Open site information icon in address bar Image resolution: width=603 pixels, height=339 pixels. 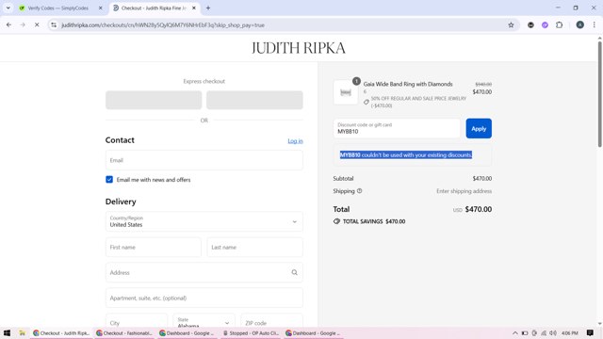click(54, 25)
